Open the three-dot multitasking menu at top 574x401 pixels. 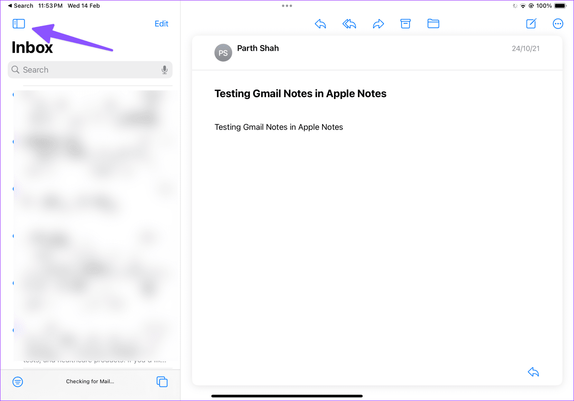pos(287,6)
